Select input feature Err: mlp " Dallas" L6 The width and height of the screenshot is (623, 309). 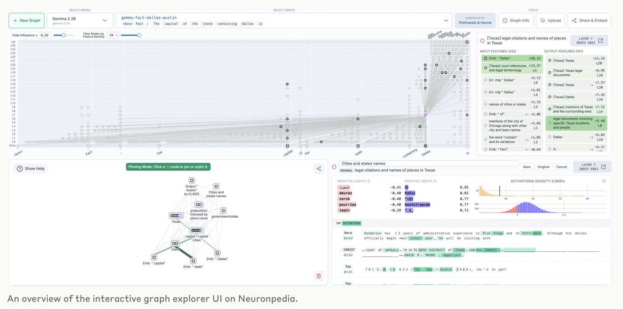[512, 80]
